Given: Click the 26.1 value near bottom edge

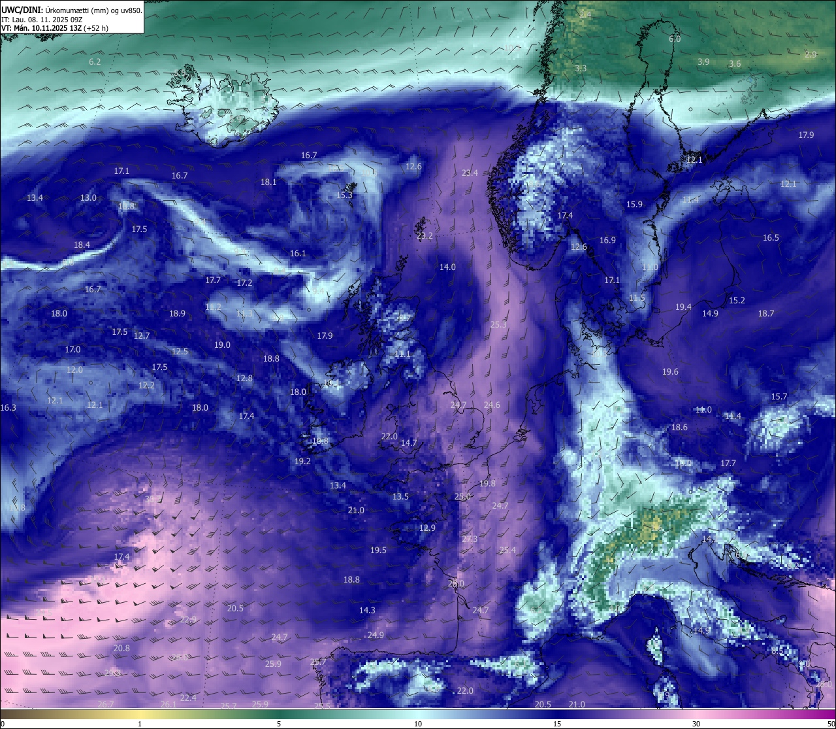Looking at the screenshot, I should click(169, 704).
